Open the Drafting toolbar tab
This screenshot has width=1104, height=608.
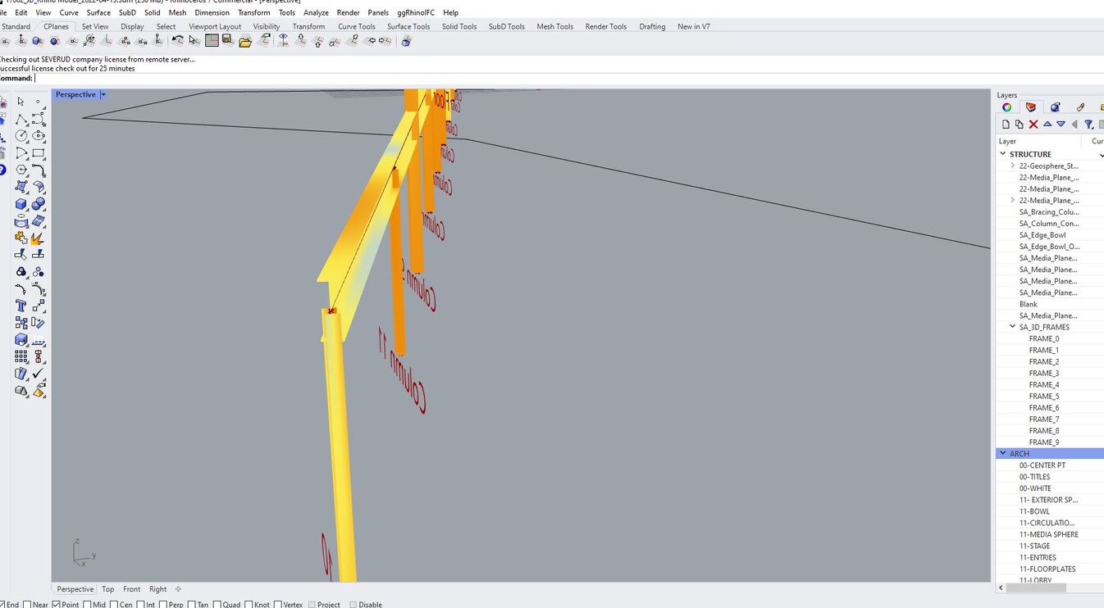652,26
